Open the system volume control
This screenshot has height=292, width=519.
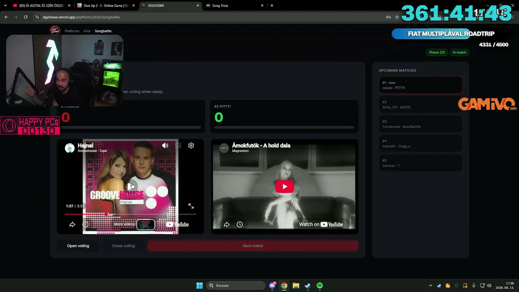[489, 286]
